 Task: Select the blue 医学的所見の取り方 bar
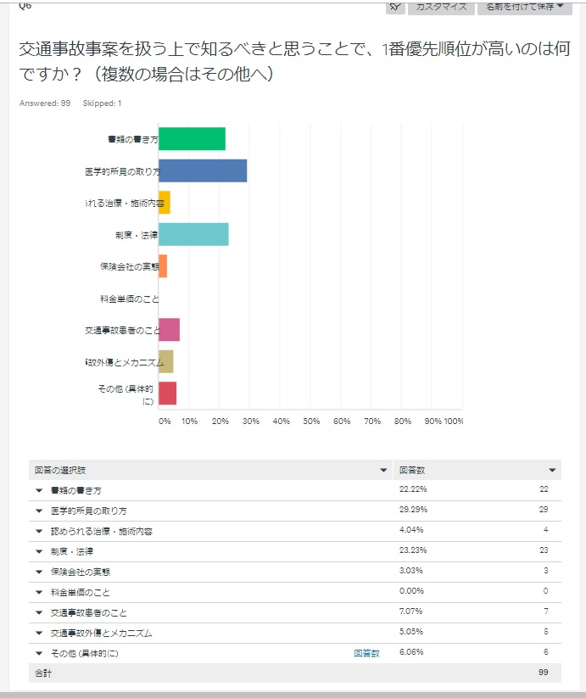(203, 170)
